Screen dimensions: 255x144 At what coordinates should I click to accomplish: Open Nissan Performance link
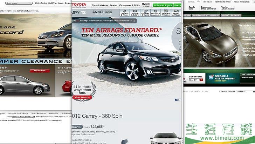click(242, 2)
